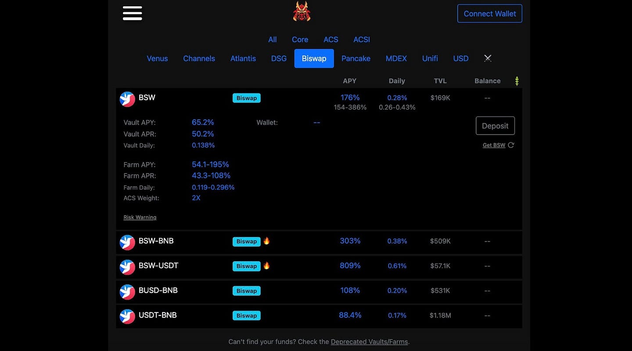
Task: Click the Biswap badge on BUSD-BNB row
Action: 247,291
